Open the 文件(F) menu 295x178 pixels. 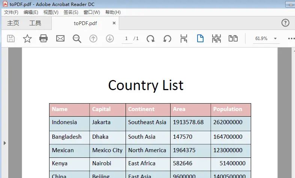click(x=11, y=12)
